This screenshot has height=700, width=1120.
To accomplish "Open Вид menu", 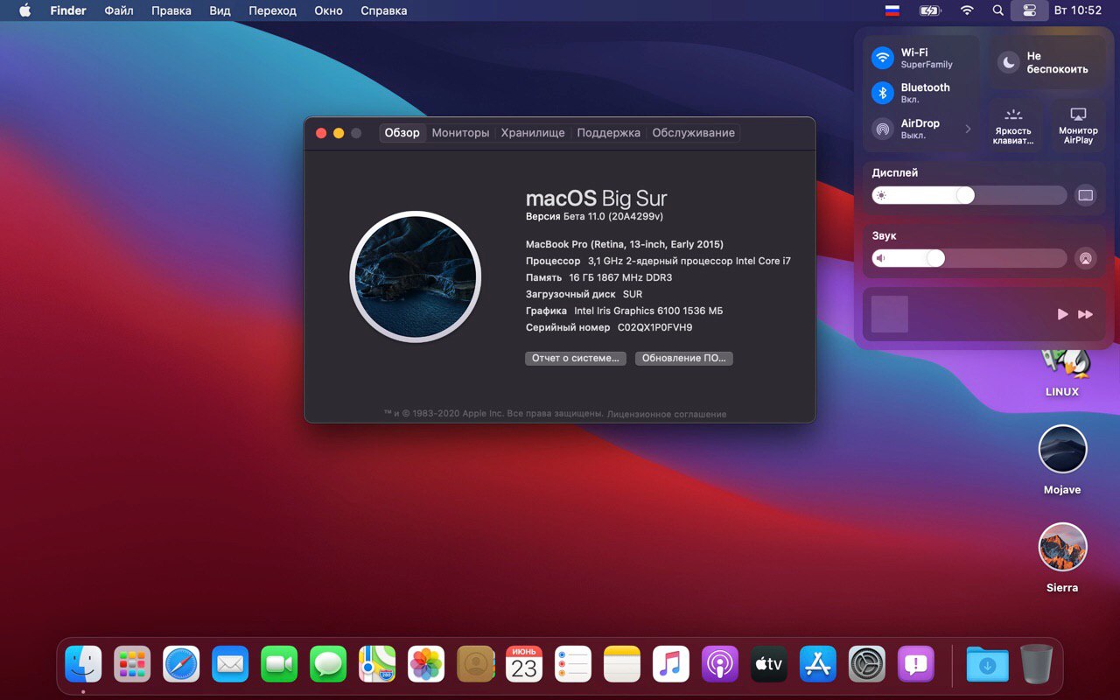I will tap(220, 10).
